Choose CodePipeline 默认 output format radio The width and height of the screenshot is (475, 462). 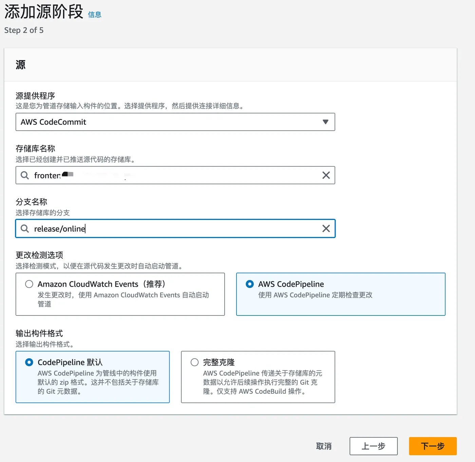point(29,362)
